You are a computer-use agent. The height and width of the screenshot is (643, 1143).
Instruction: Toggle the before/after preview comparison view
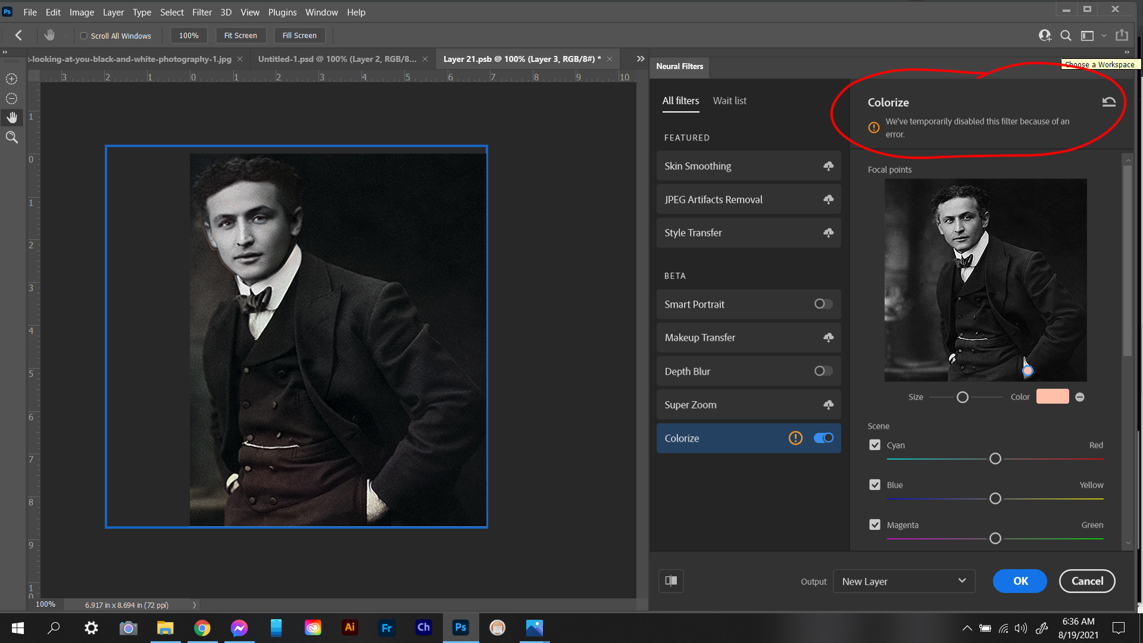coord(671,581)
